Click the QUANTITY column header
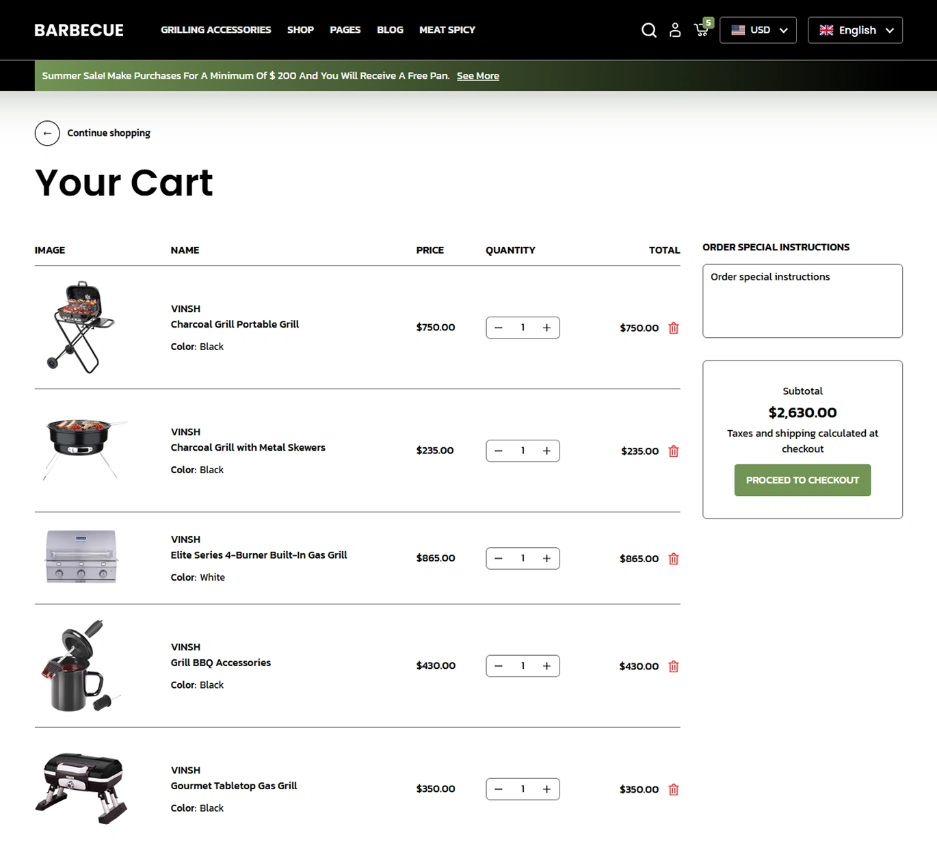This screenshot has height=848, width=937. (510, 250)
